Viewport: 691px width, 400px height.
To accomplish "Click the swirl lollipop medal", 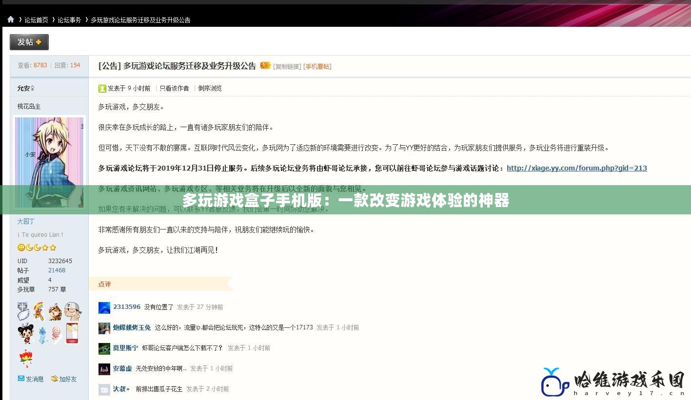I will tap(57, 334).
